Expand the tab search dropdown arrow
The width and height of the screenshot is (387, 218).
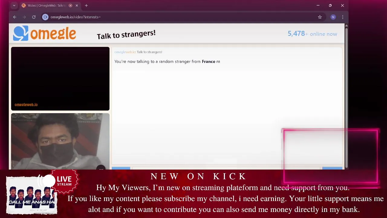coord(14,5)
